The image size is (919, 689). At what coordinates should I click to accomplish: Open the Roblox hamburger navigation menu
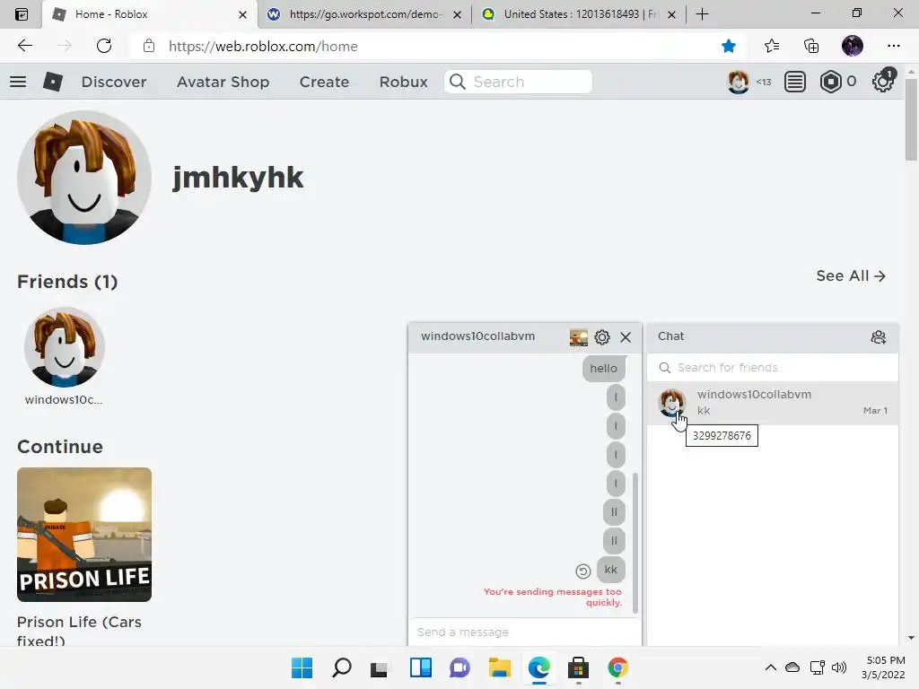18,82
